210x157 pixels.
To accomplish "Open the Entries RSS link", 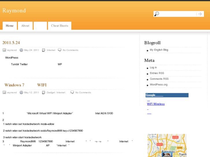I will (157, 73).
